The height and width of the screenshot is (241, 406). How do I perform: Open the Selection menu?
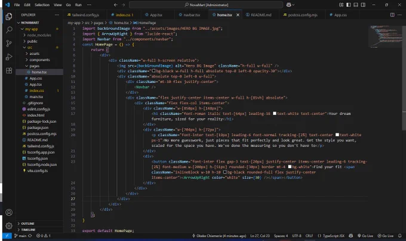tap(42, 5)
